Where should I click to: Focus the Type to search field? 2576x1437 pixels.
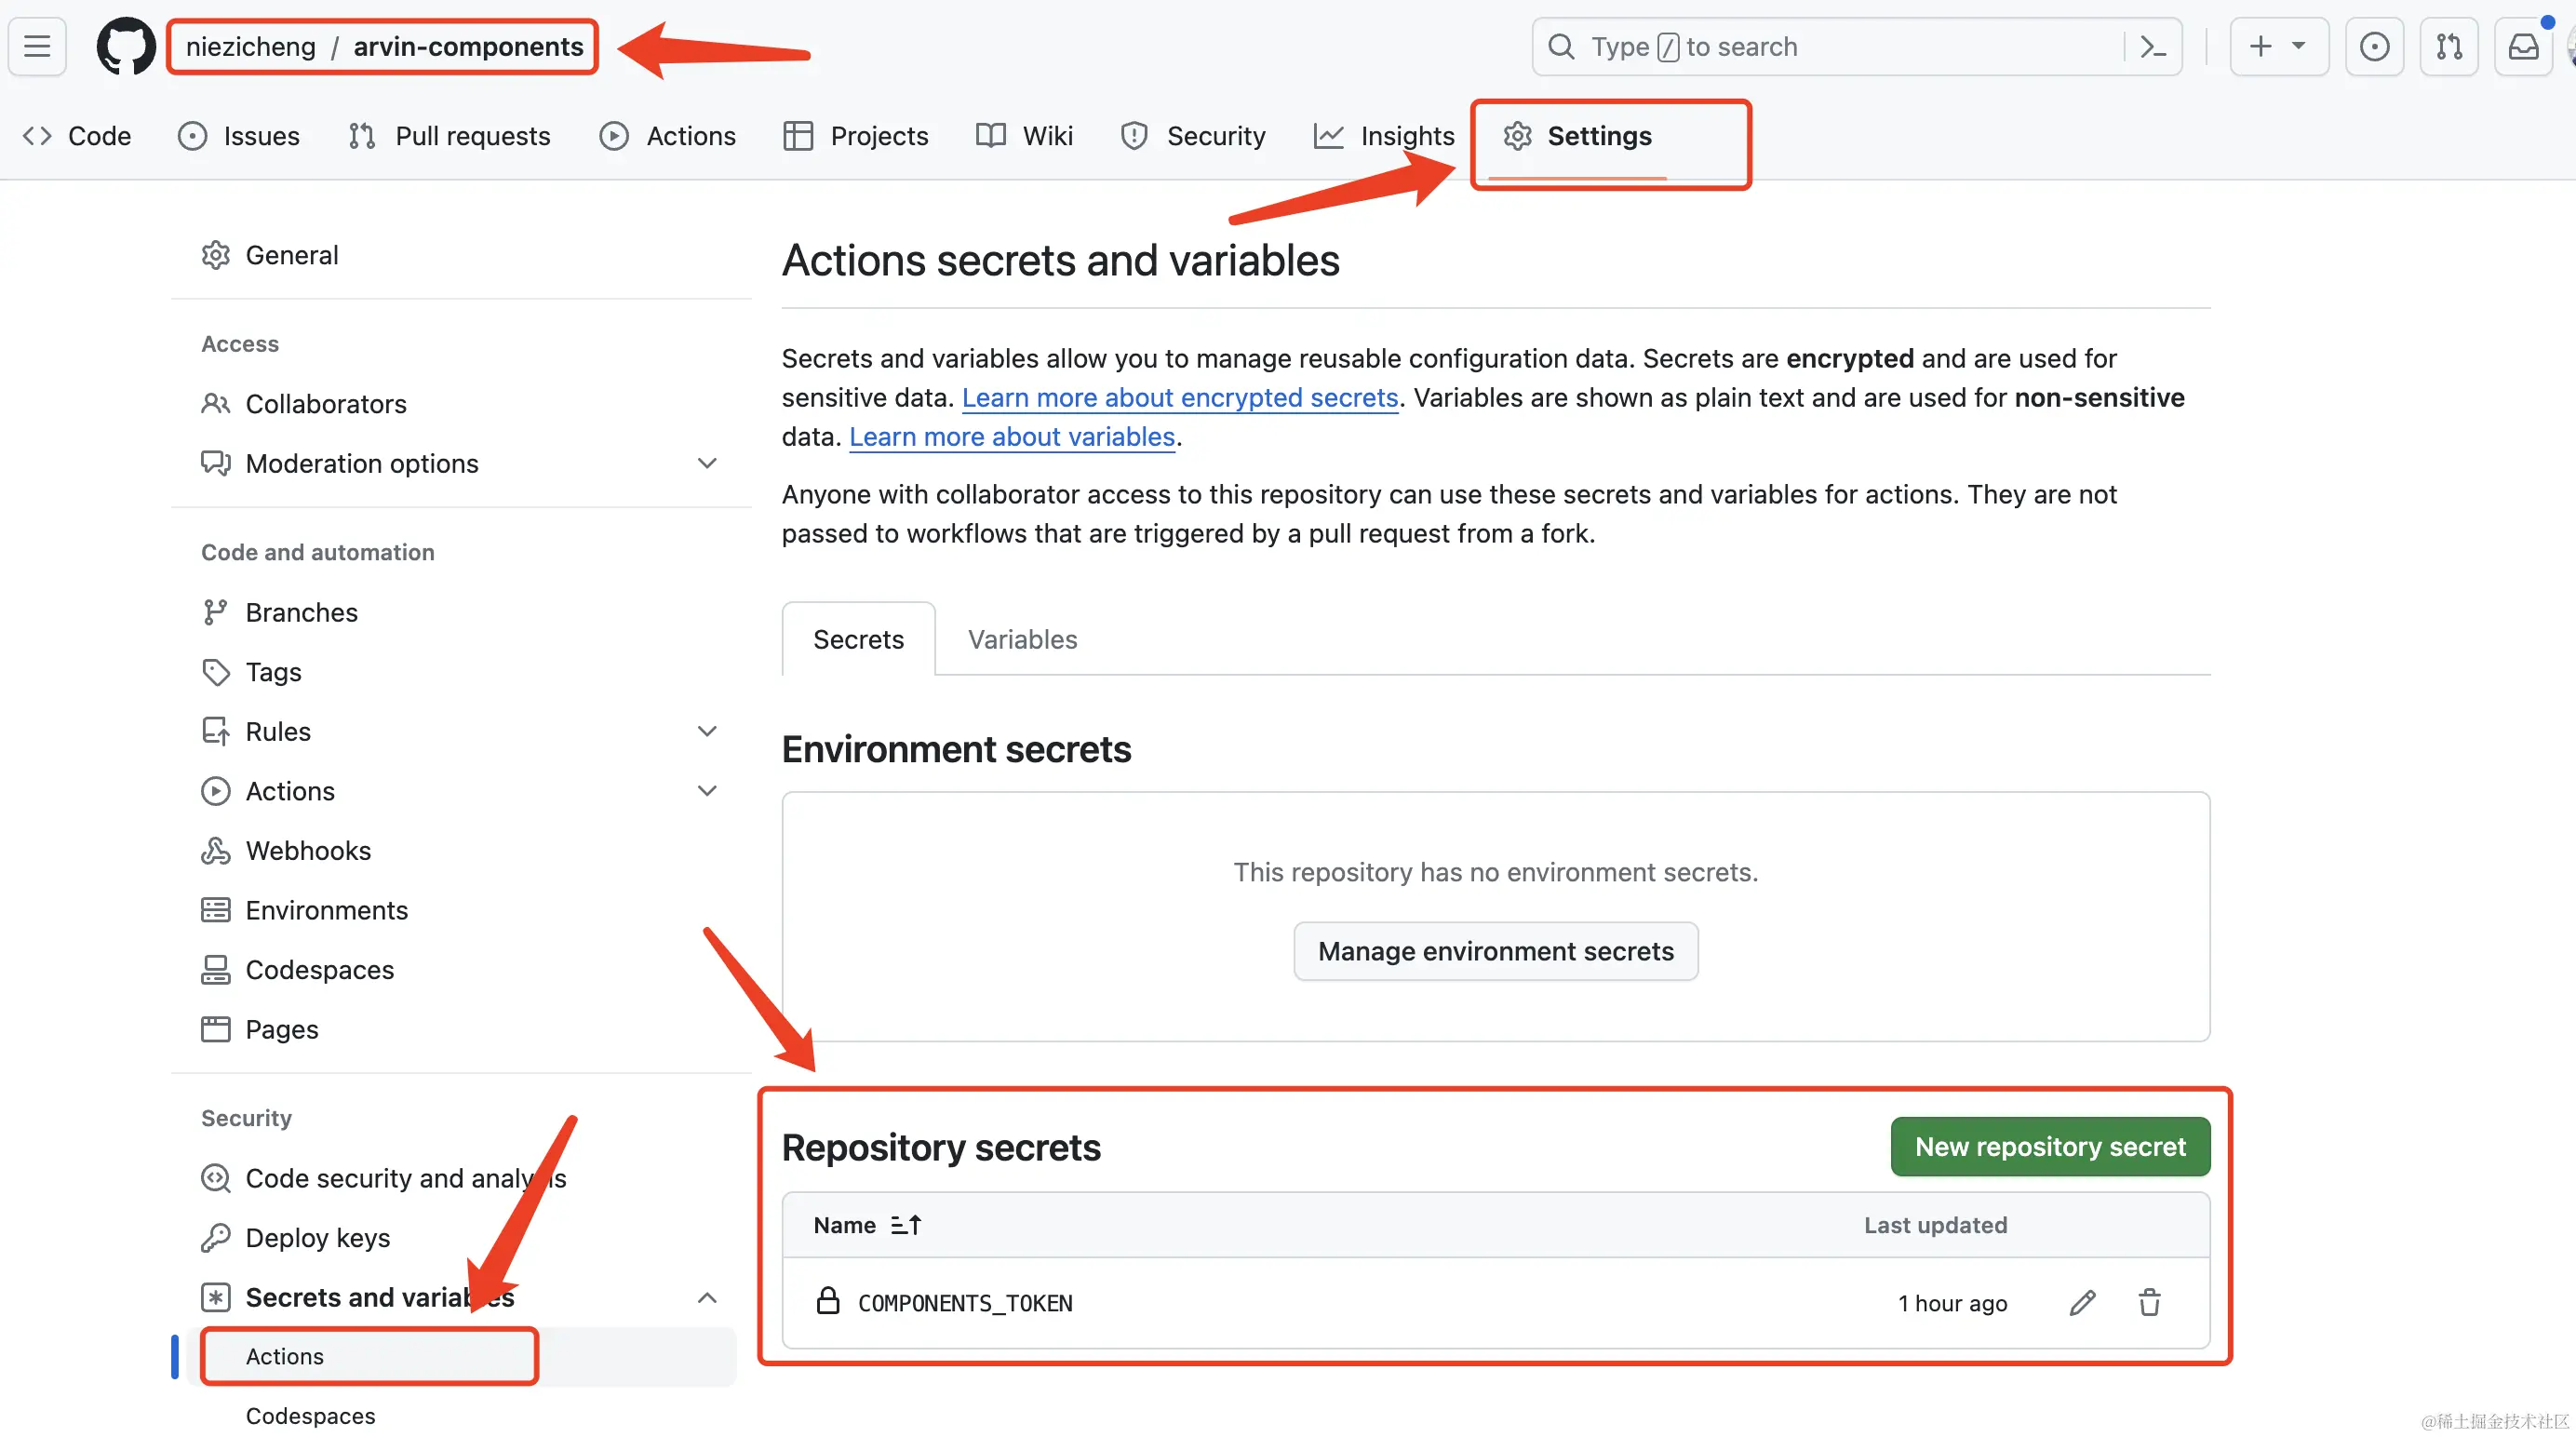[x=1856, y=46]
